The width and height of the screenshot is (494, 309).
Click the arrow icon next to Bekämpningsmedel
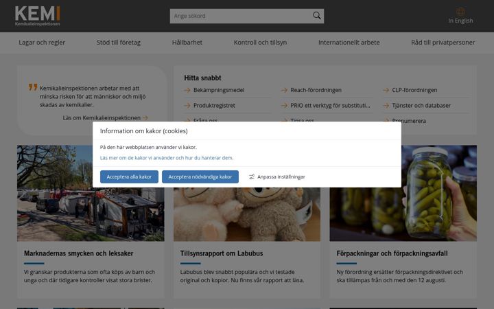(x=187, y=90)
